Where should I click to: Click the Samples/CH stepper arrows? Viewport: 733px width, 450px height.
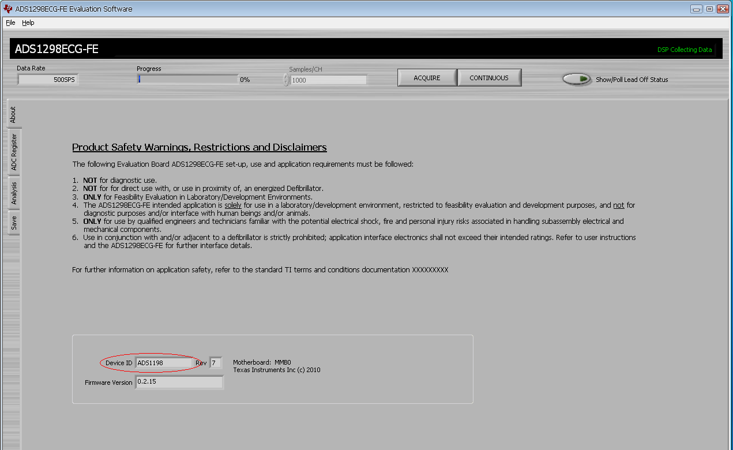click(x=286, y=80)
